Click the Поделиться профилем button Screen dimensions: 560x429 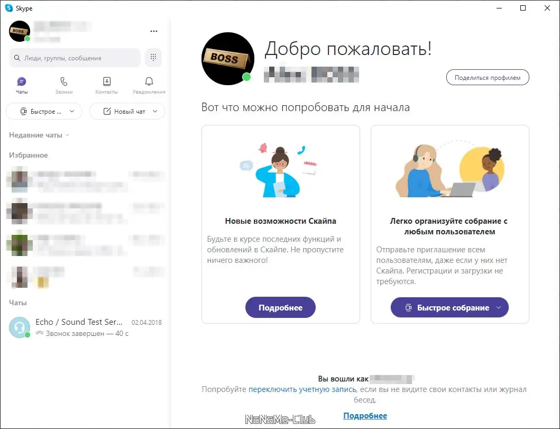click(488, 78)
